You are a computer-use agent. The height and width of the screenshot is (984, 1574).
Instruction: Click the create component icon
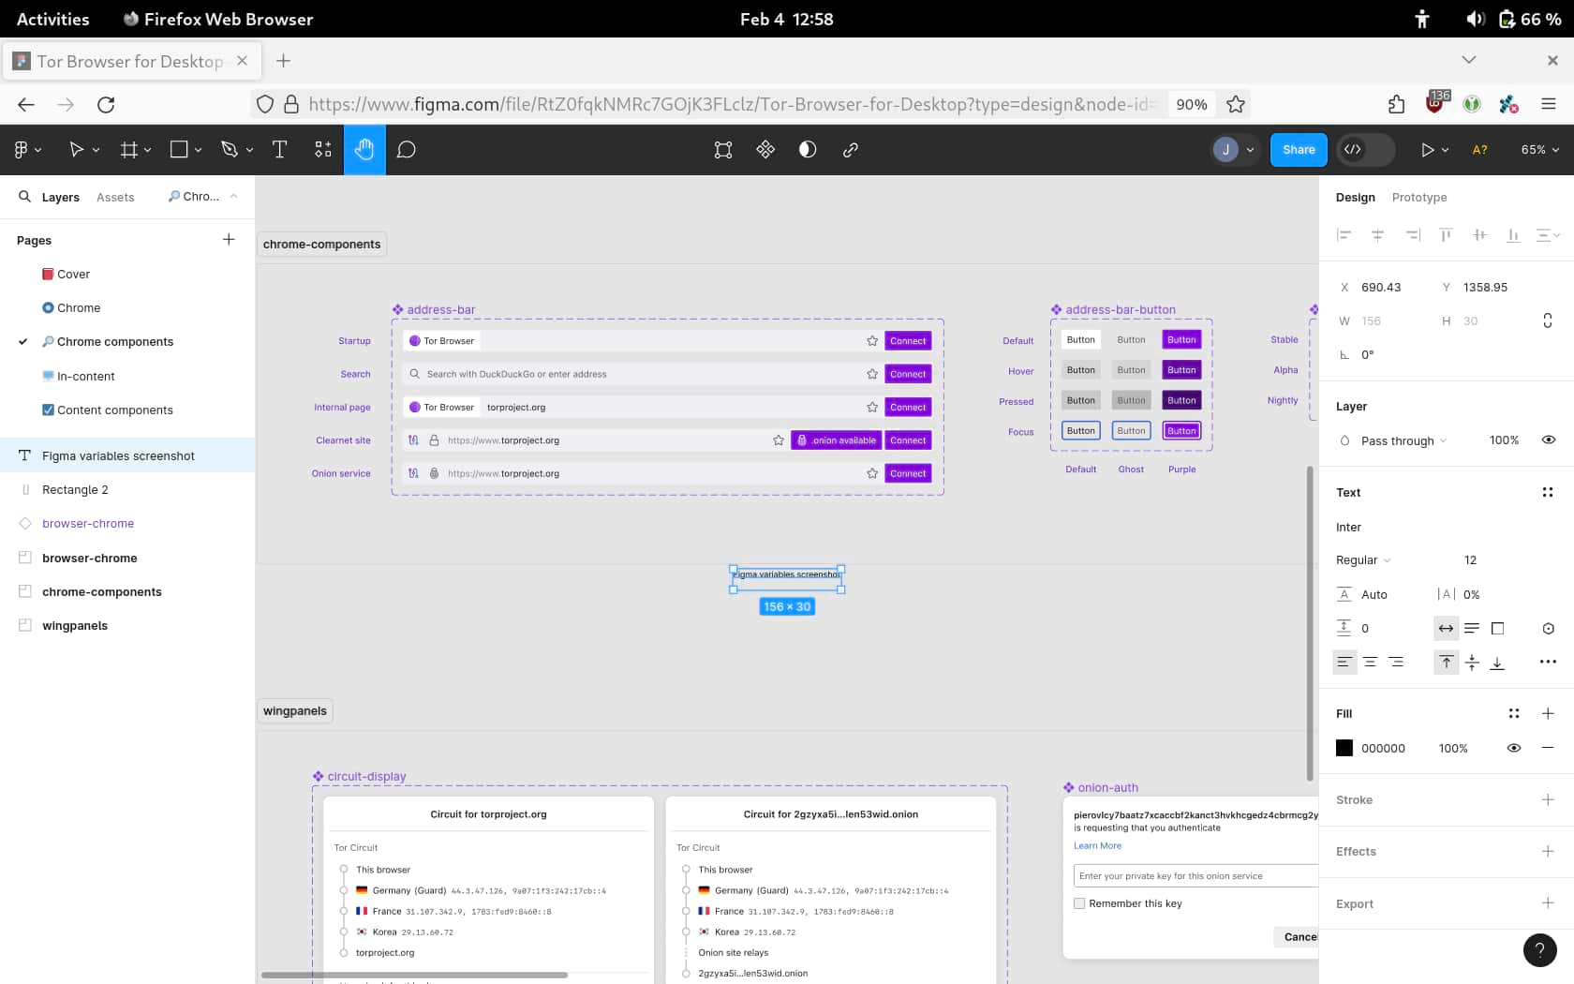[x=765, y=150]
